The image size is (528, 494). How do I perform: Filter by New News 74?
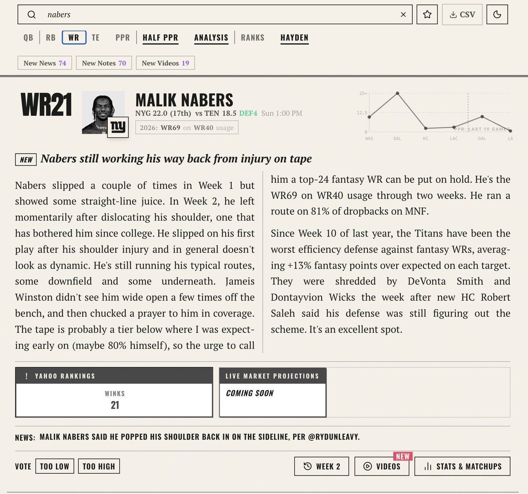coord(45,63)
